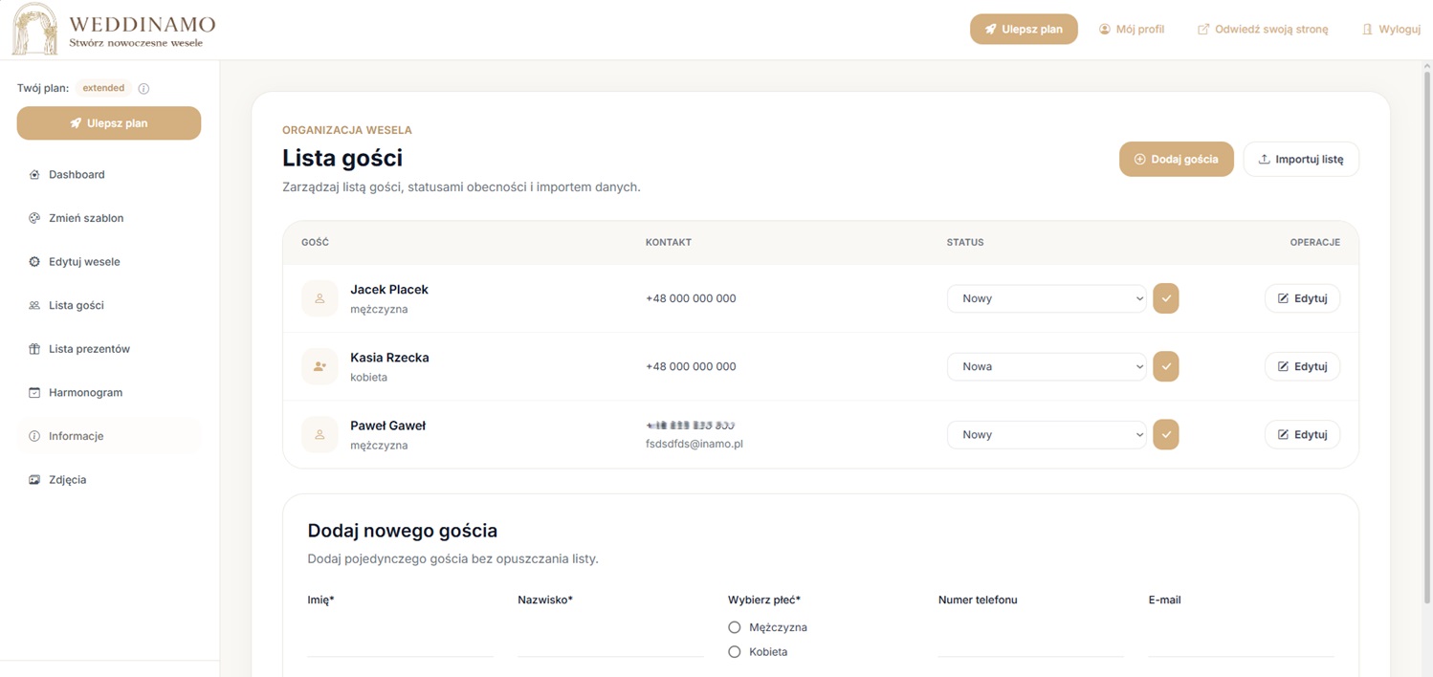Click the extended plan badge
Screen dimensions: 1433x677
pos(103,88)
